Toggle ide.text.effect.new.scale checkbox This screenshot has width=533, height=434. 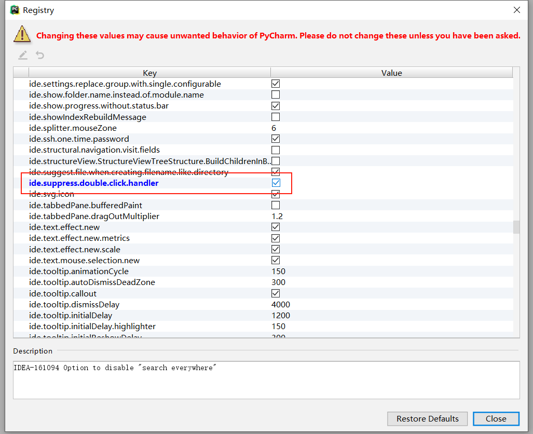[276, 249]
